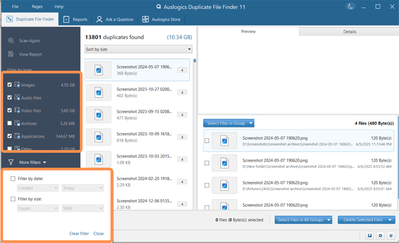Click the Duplicate File Finder tab icon

click(9, 19)
